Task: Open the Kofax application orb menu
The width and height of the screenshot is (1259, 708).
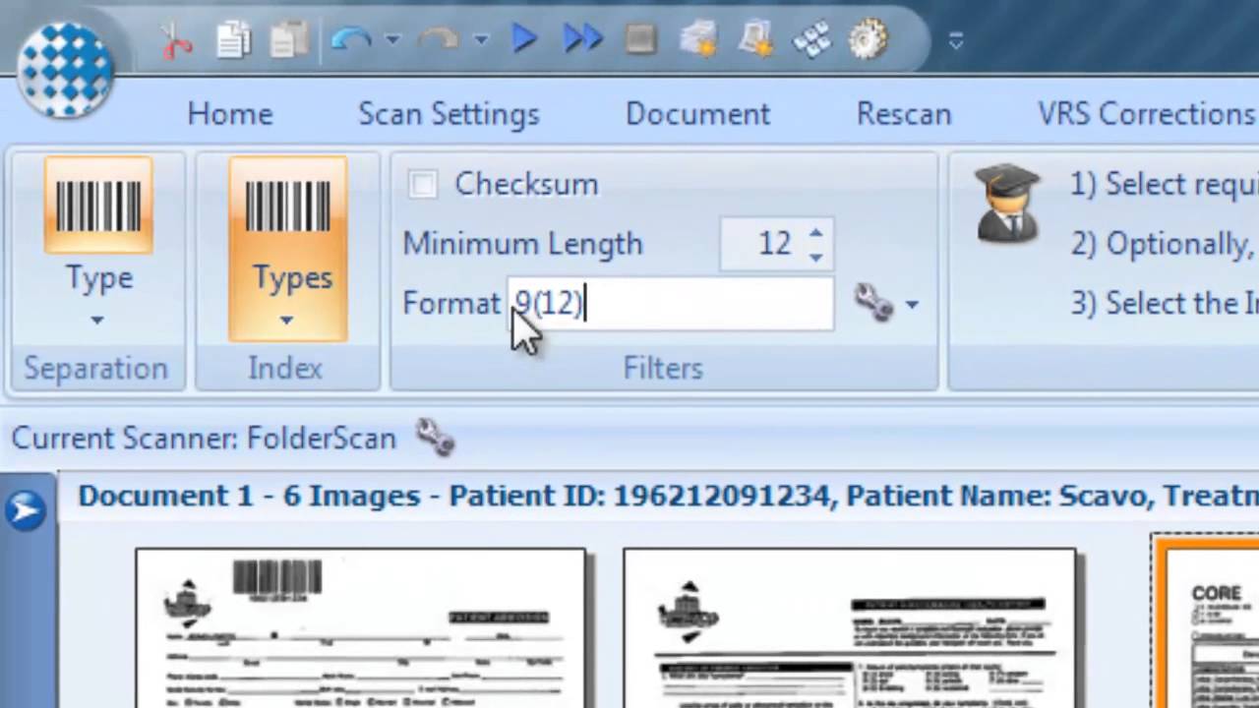Action: [x=65, y=69]
